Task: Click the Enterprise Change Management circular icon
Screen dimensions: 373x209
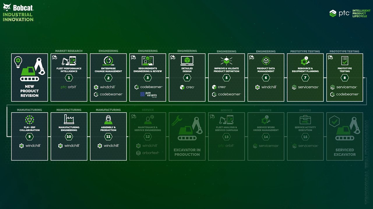Action: pyautogui.click(x=108, y=61)
